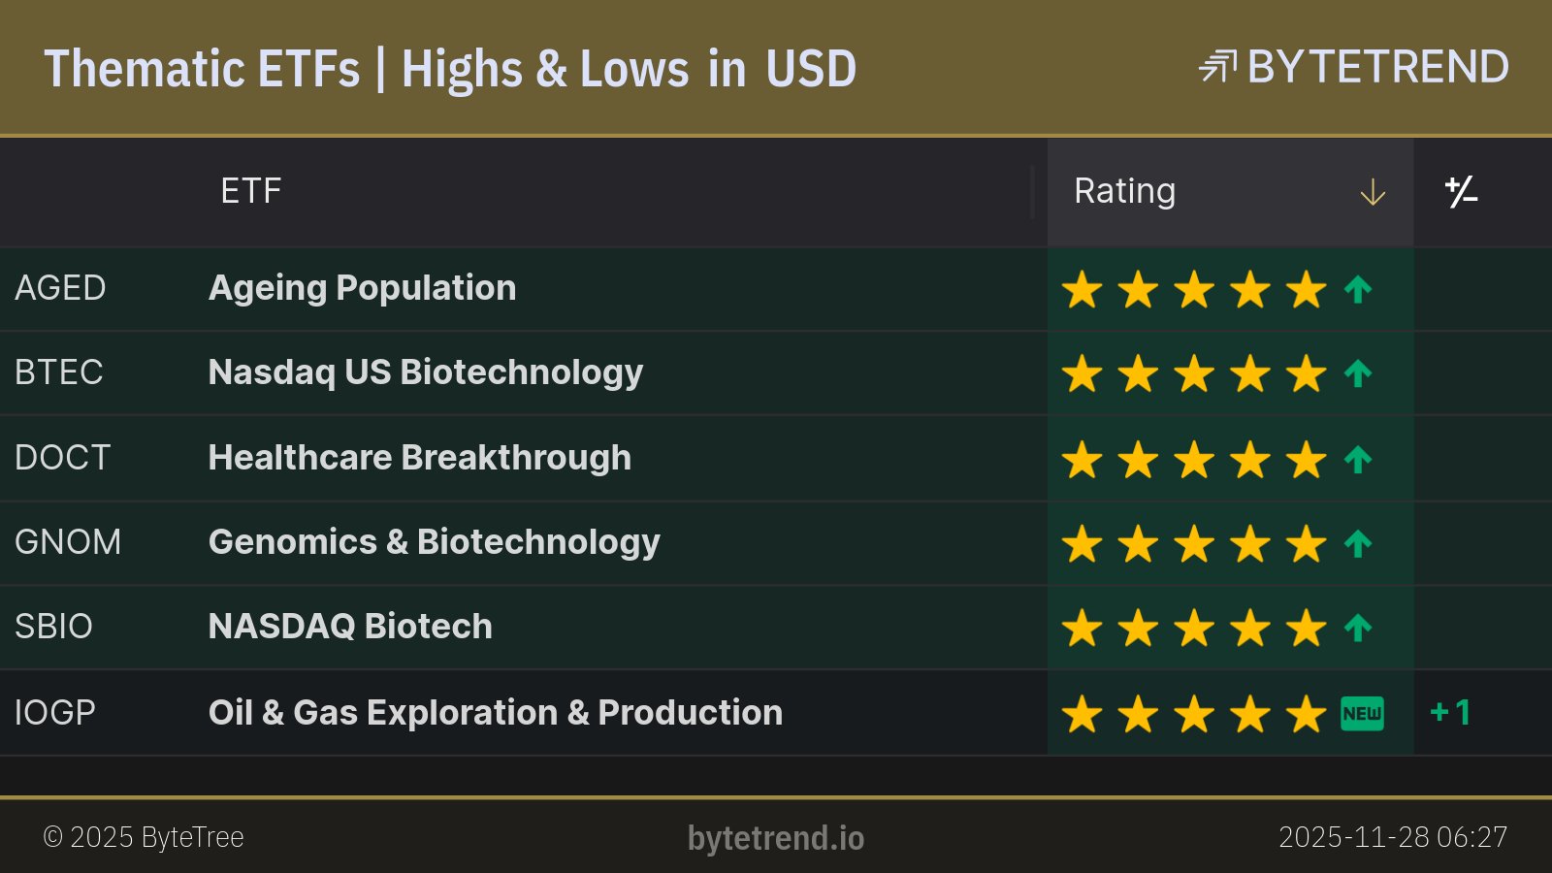Click the green up arrow for AGED

(1358, 289)
